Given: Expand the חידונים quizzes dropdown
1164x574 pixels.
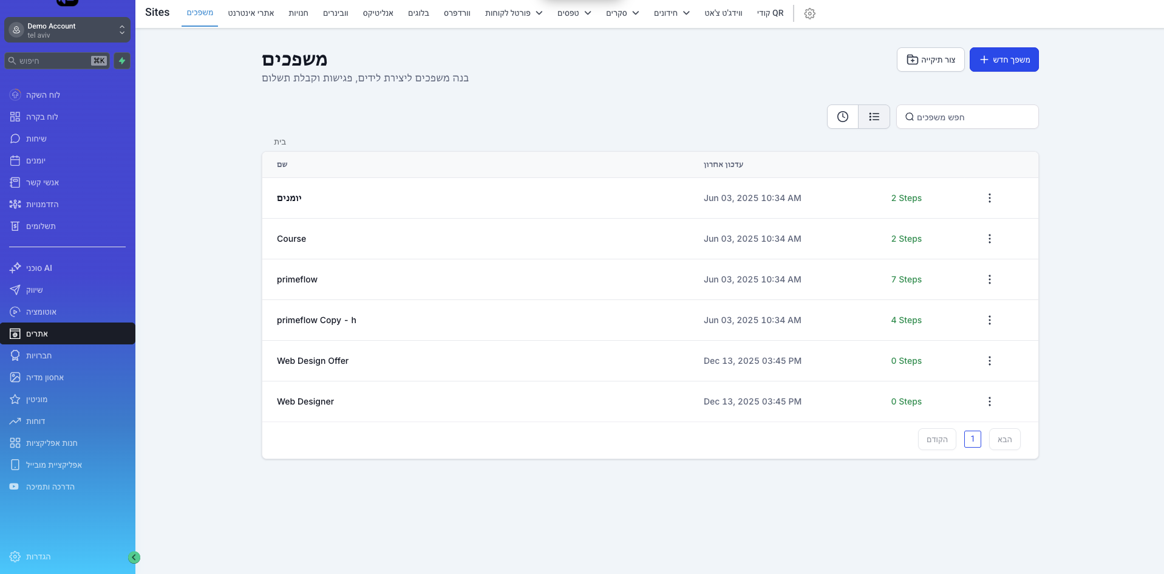Looking at the screenshot, I should pyautogui.click(x=672, y=13).
